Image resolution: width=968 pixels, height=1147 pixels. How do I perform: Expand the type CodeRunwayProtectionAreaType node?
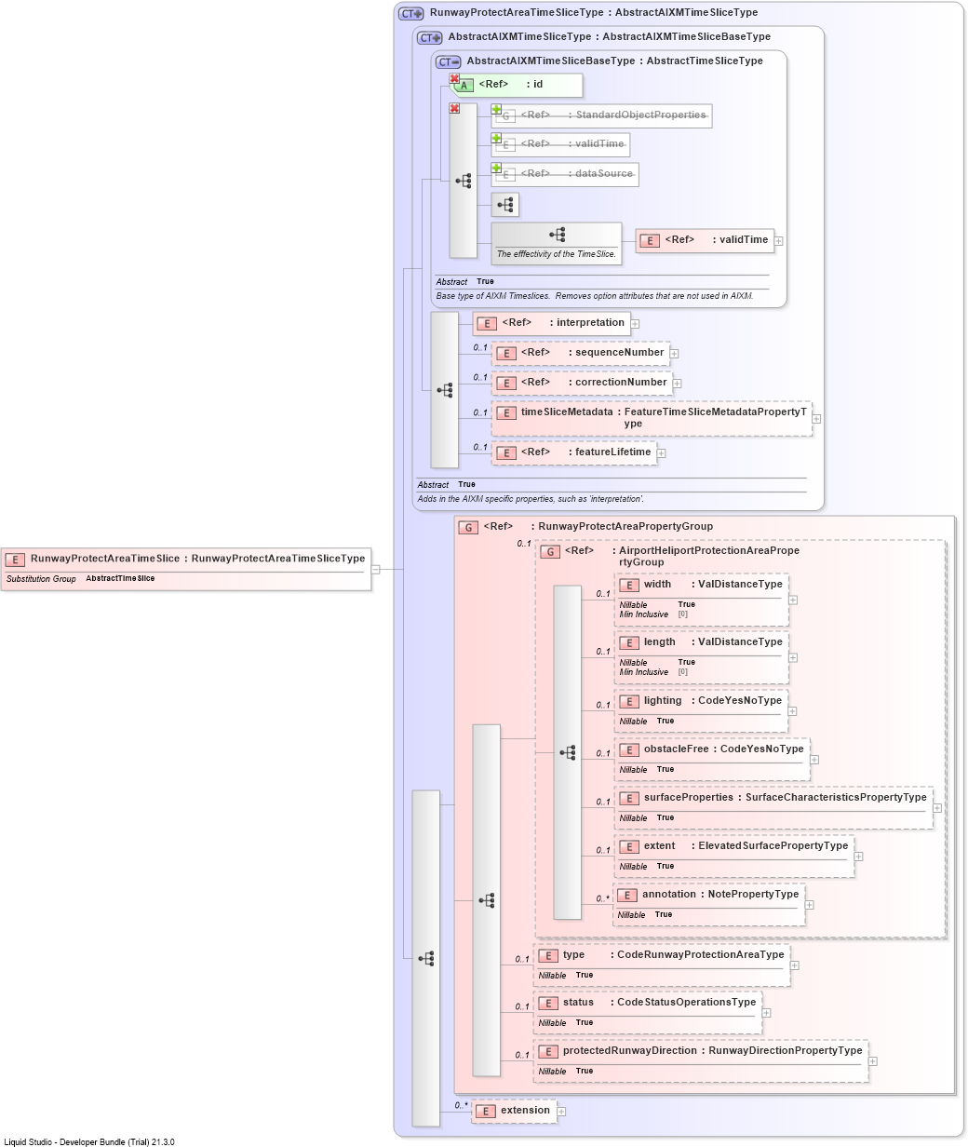[x=794, y=965]
